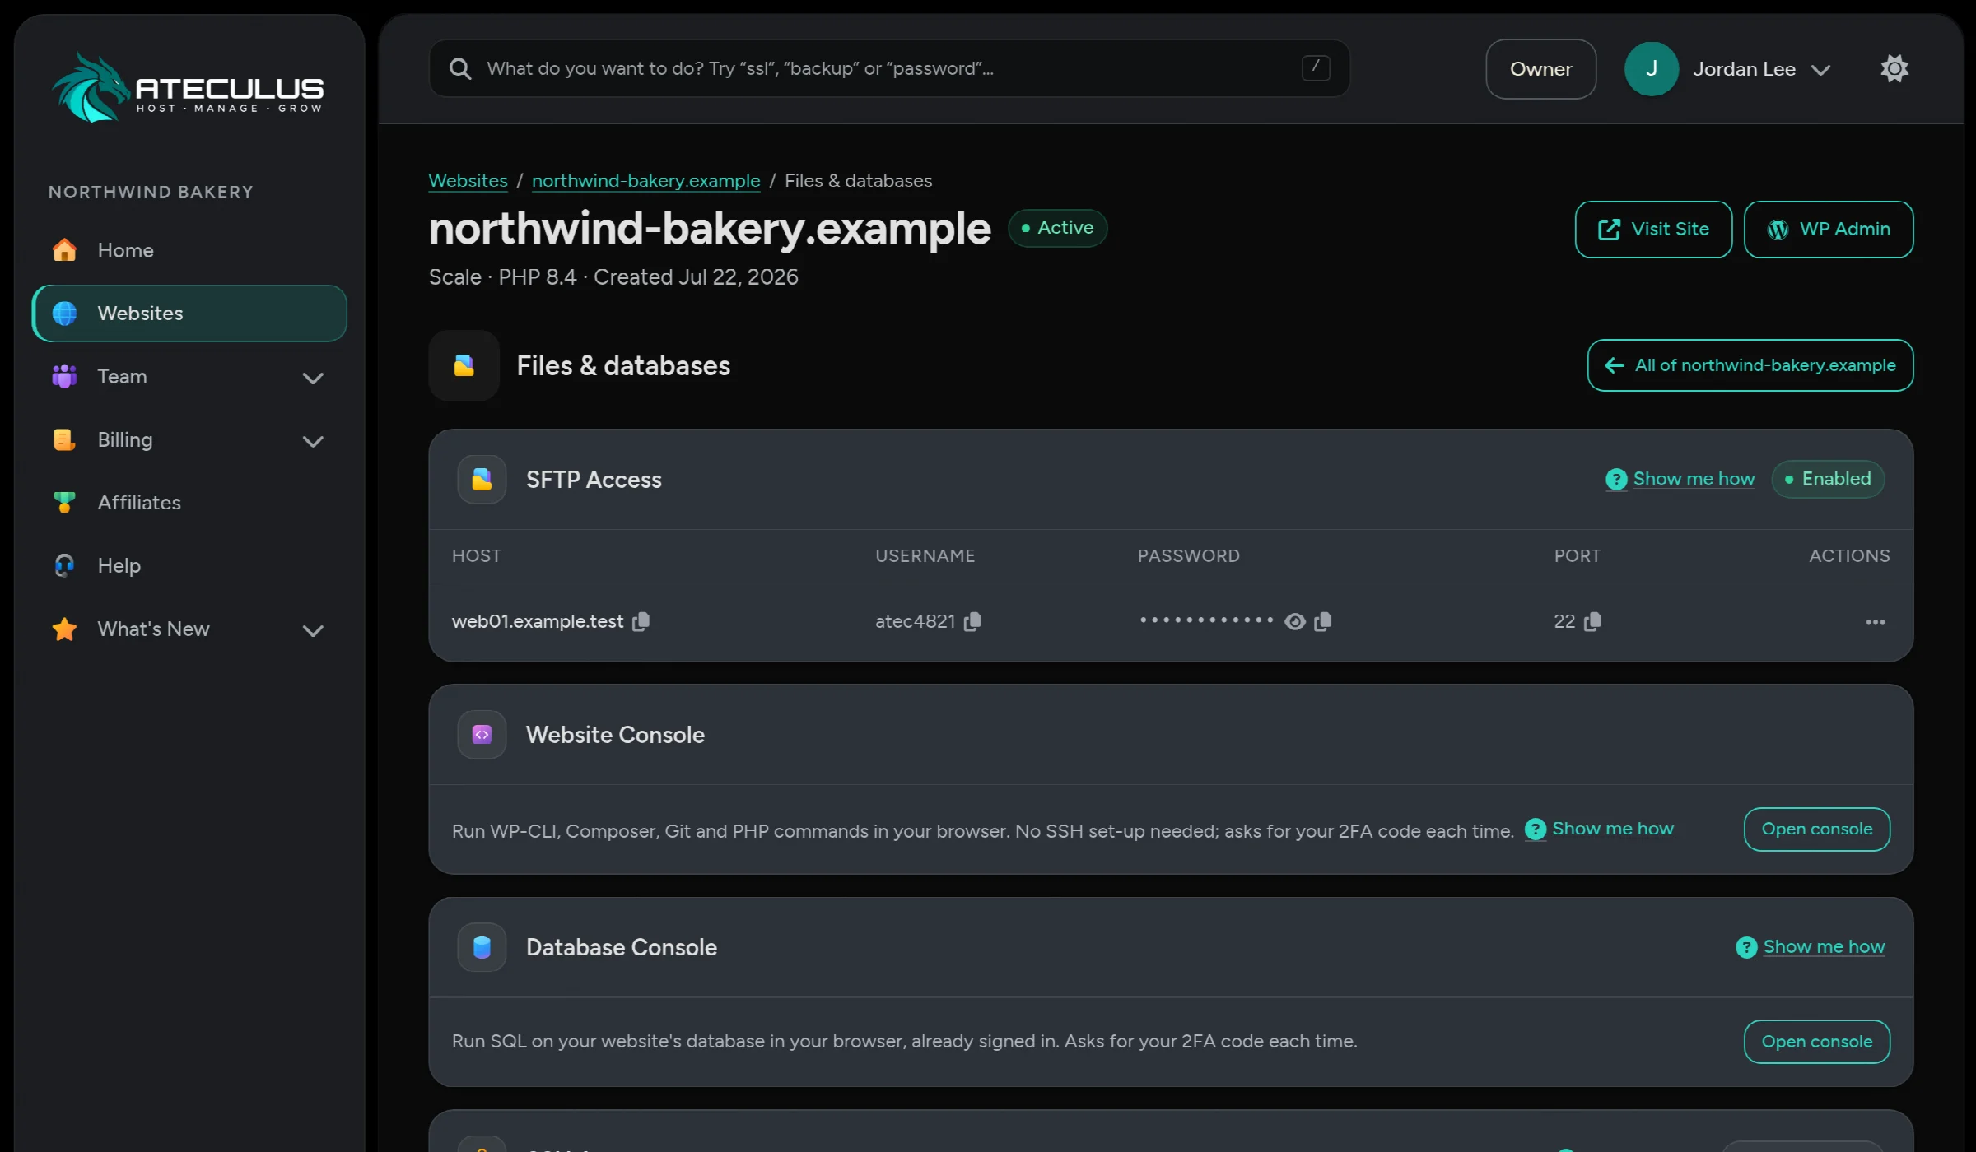Screen dimensions: 1976x1152
Task: Click the Files & databases header icon
Action: pos(464,365)
